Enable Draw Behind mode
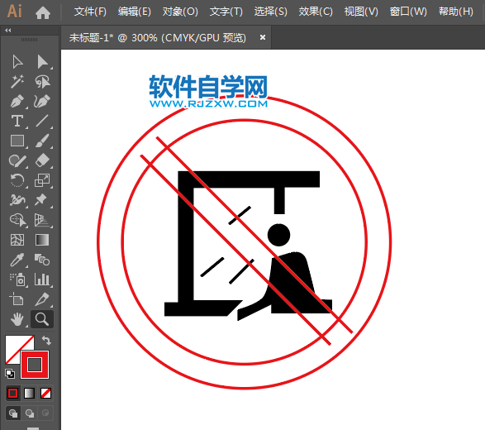Viewport: 485px width, 430px height. 30,413
